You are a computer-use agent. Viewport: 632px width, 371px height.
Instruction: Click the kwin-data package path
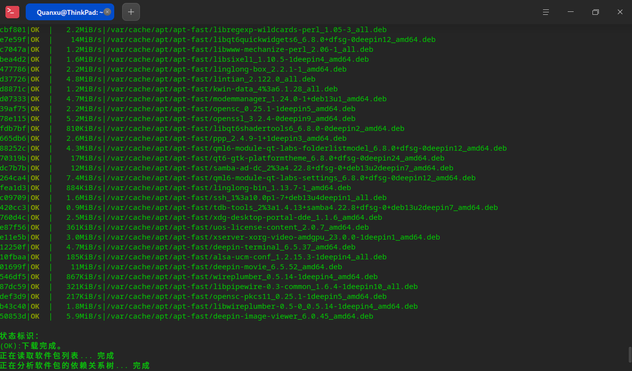[x=222, y=89]
